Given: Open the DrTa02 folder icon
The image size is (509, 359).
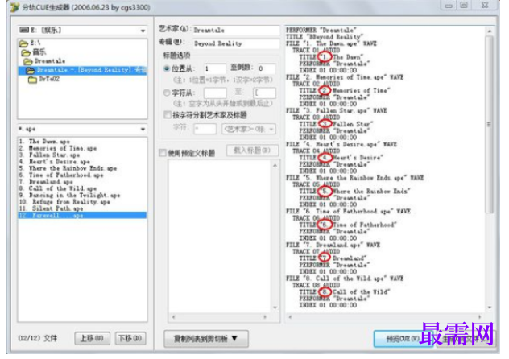Looking at the screenshot, I should click(32, 79).
